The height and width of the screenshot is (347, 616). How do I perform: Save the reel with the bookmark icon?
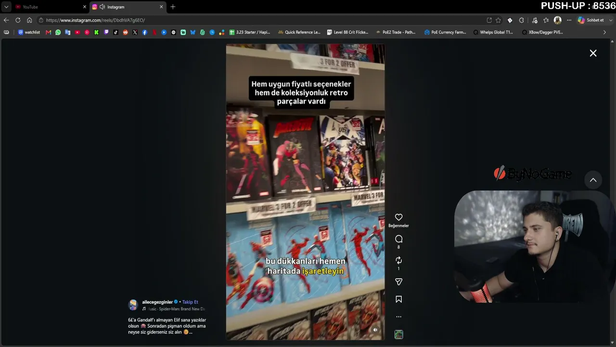(398, 299)
